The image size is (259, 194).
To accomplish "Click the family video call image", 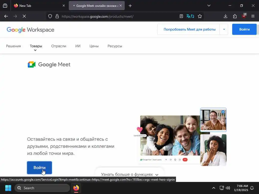I will pyautogui.click(x=170, y=135).
